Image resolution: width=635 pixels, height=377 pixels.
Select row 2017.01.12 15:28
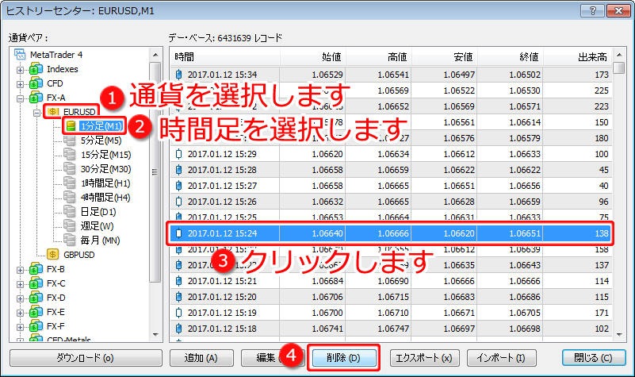point(391,170)
